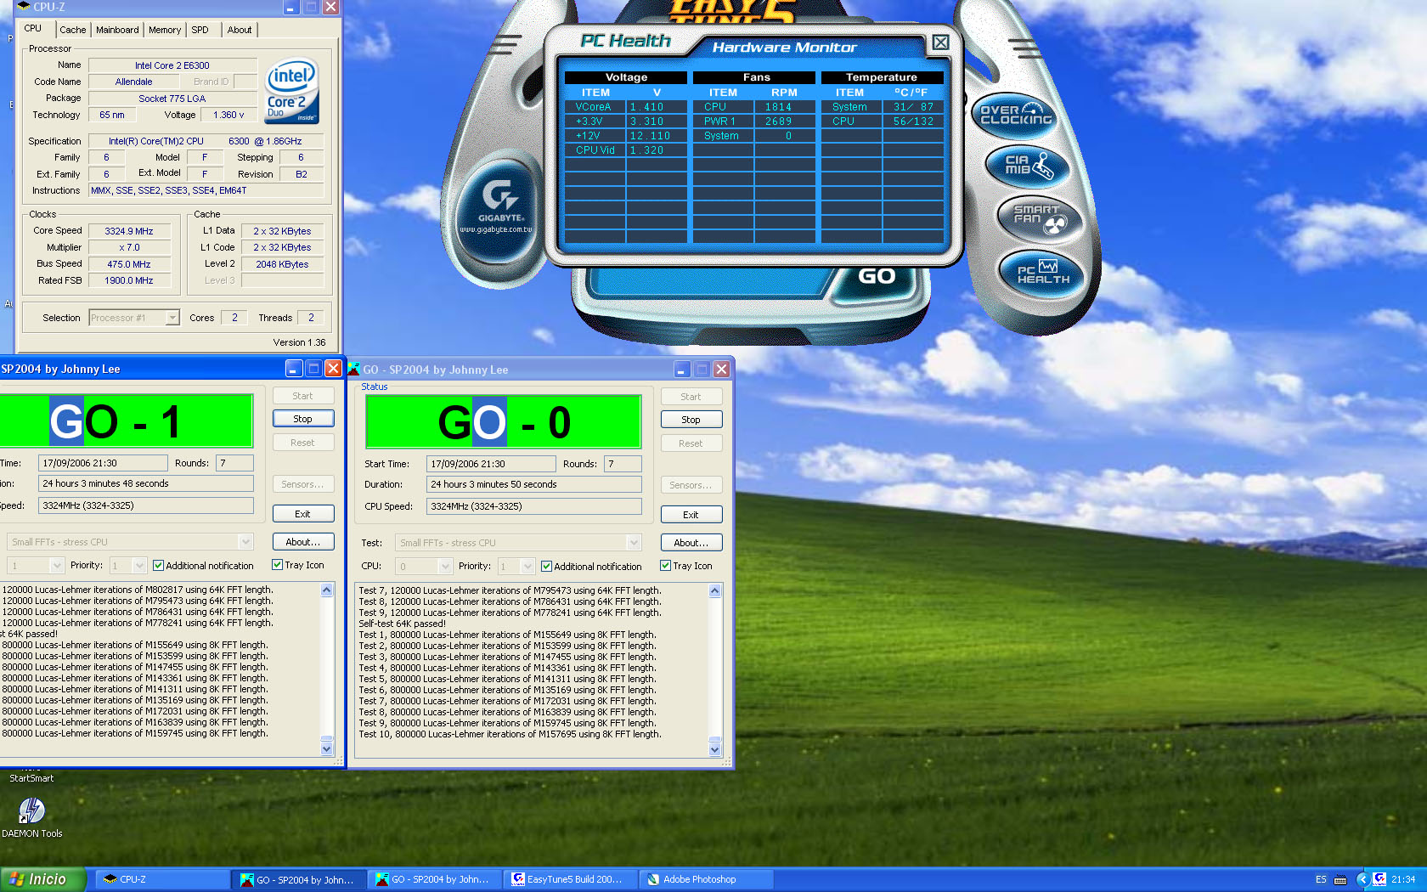
Task: Stop the stress test in the GO - 0 window
Action: 691,420
